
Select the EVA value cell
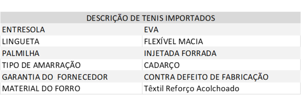(x=221, y=30)
